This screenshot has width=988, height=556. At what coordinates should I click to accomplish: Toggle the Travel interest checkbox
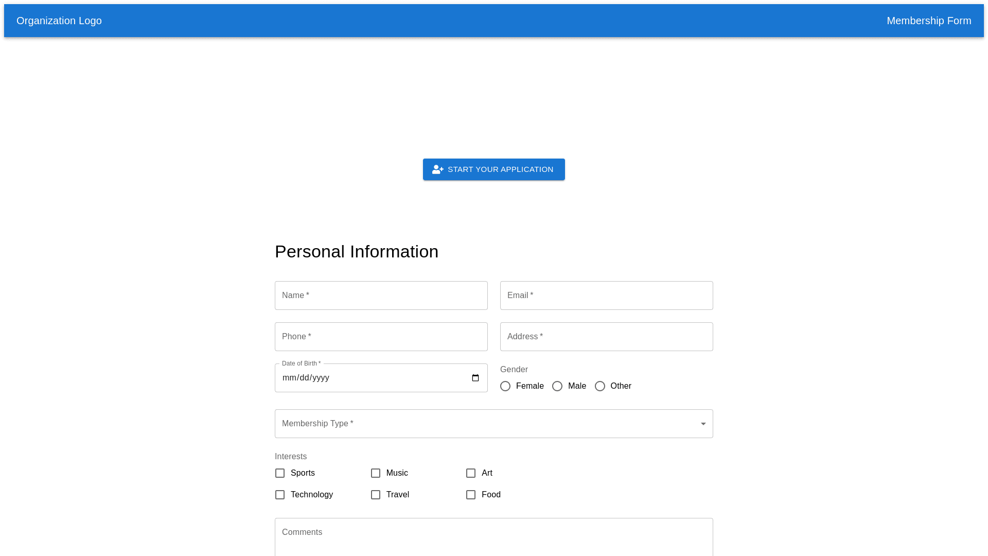(x=376, y=495)
